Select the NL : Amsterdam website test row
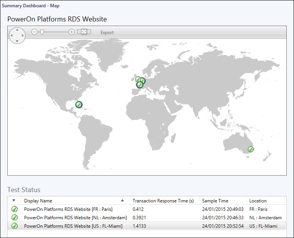This screenshot has height=238, width=294. [147, 218]
